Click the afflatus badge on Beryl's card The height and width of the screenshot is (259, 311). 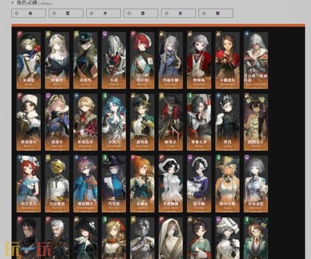(x=48, y=35)
